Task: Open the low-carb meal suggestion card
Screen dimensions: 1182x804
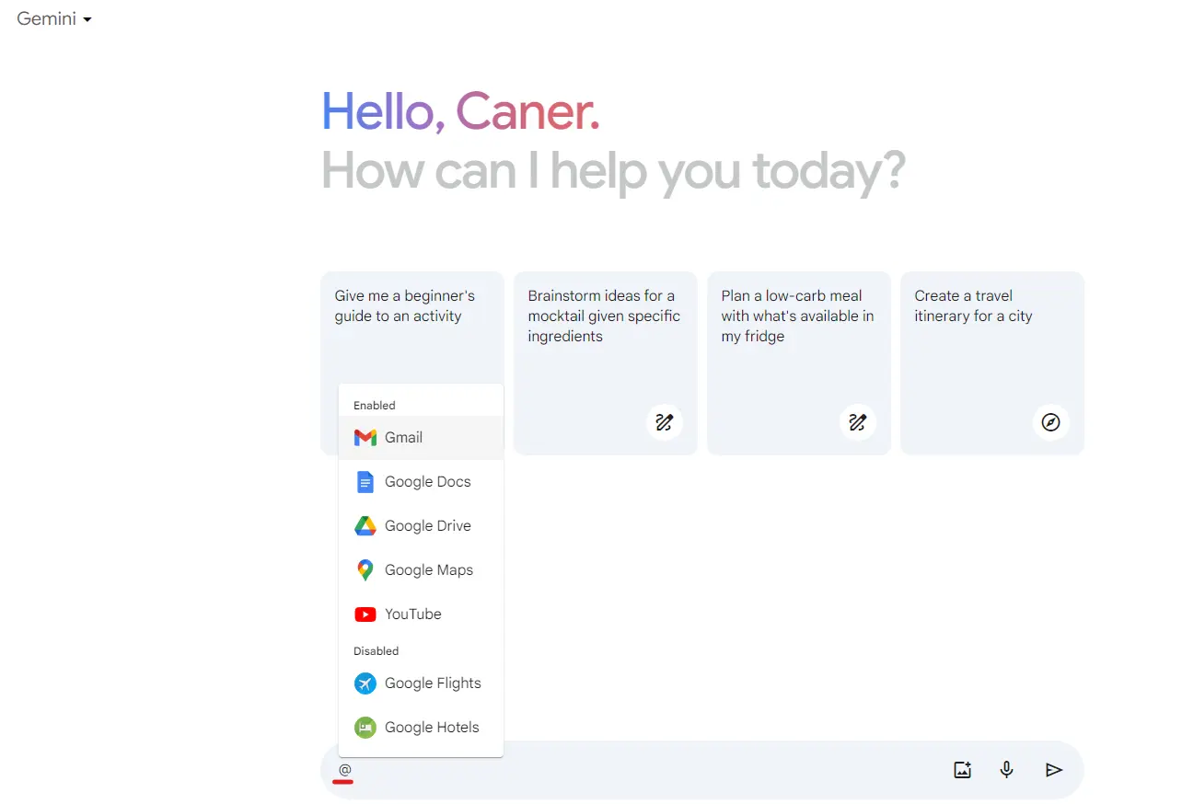Action: (x=799, y=362)
